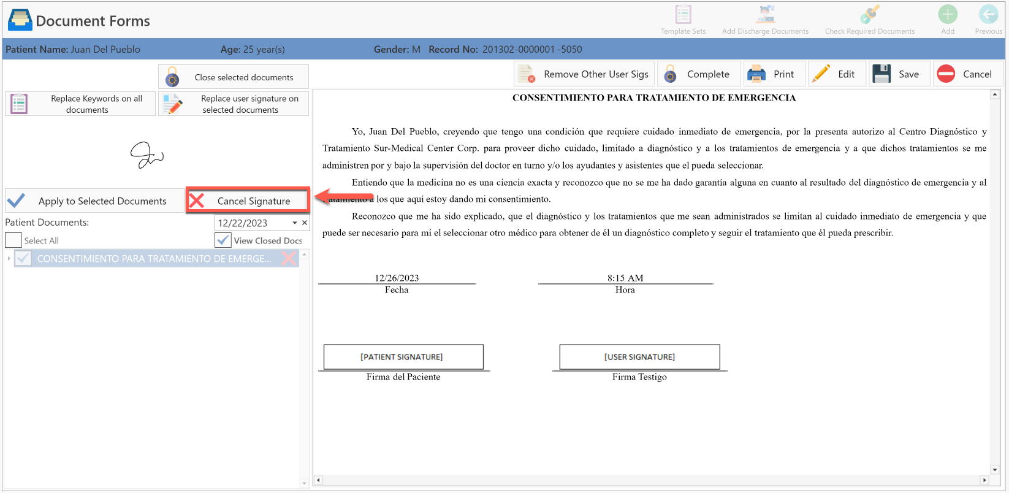
Task: Click the 8:15 AM Hora field
Action: (625, 278)
